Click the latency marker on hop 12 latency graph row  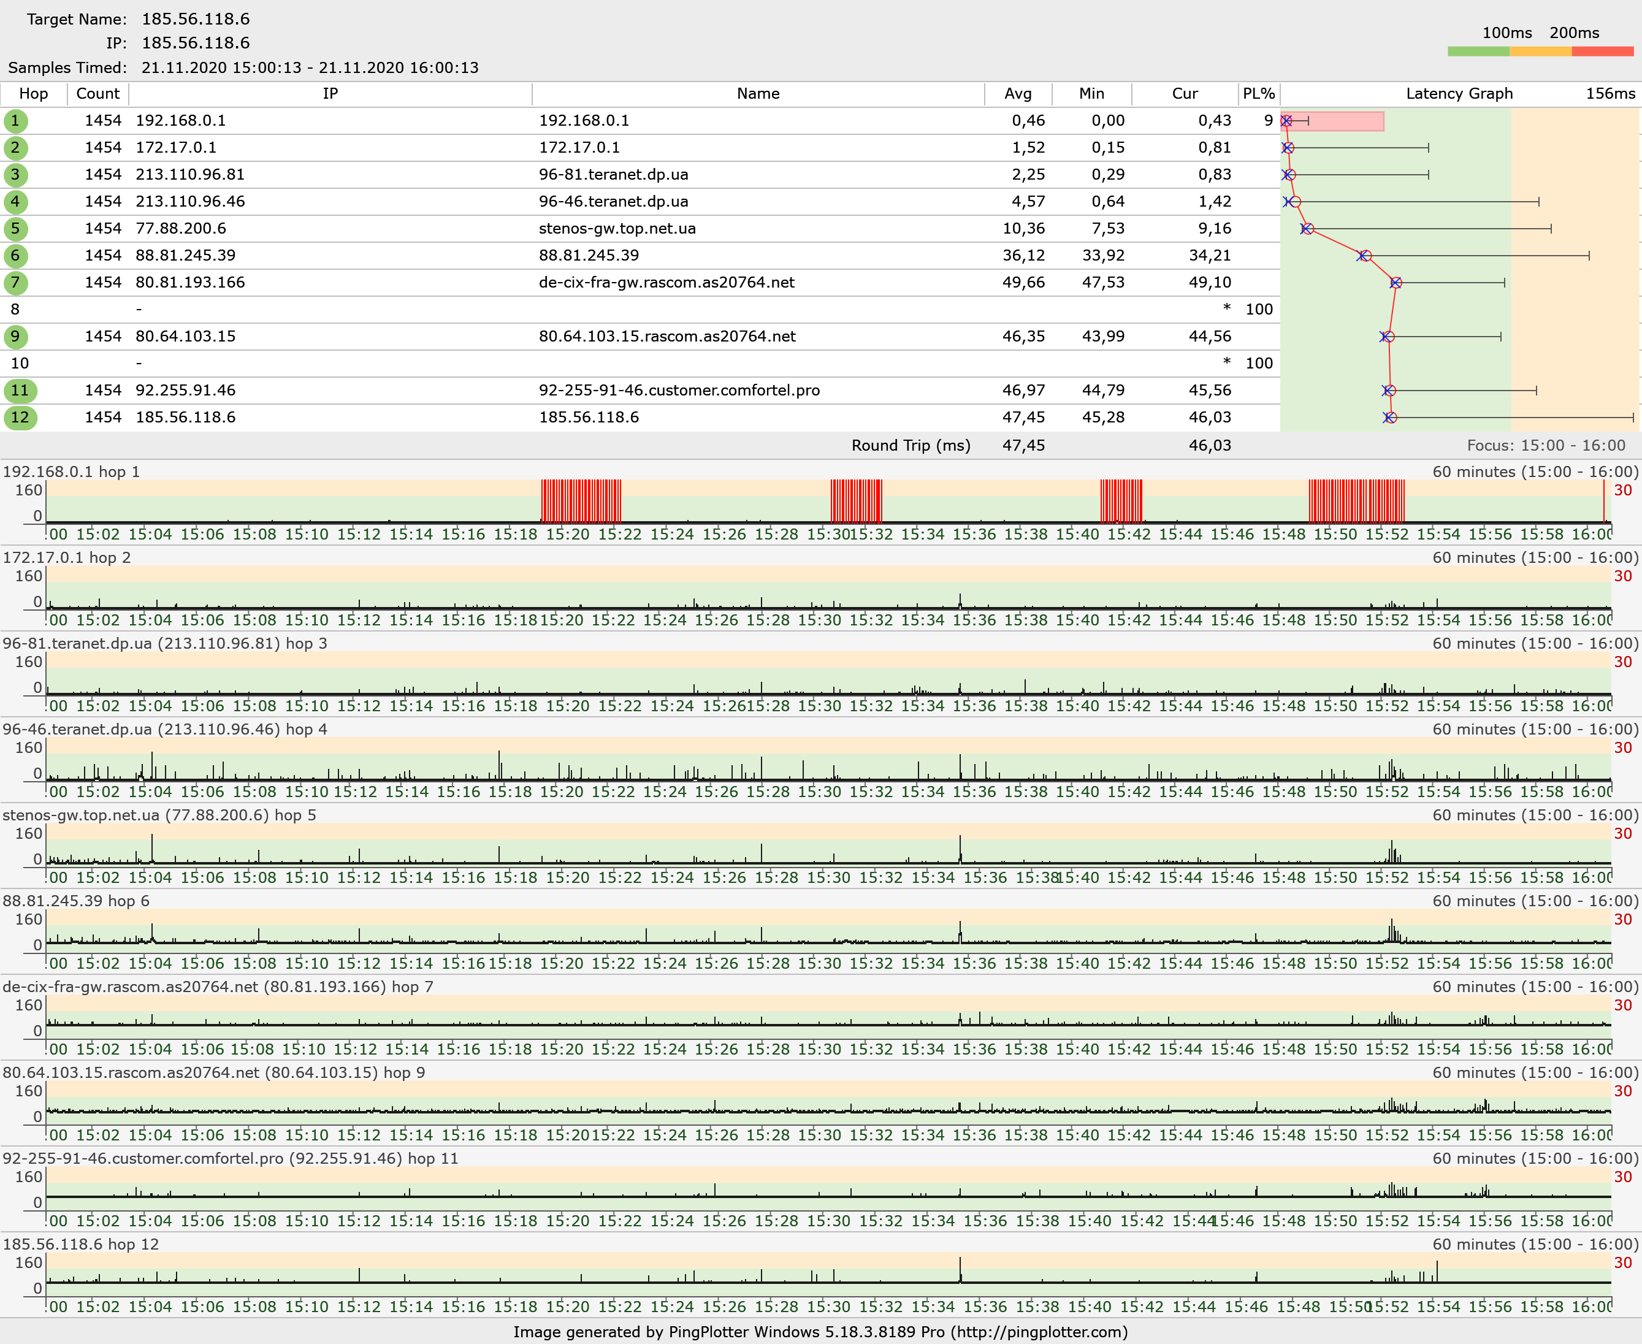tap(1391, 418)
